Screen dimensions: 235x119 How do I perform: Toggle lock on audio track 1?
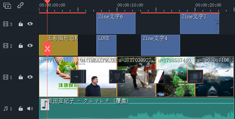pos(21,108)
